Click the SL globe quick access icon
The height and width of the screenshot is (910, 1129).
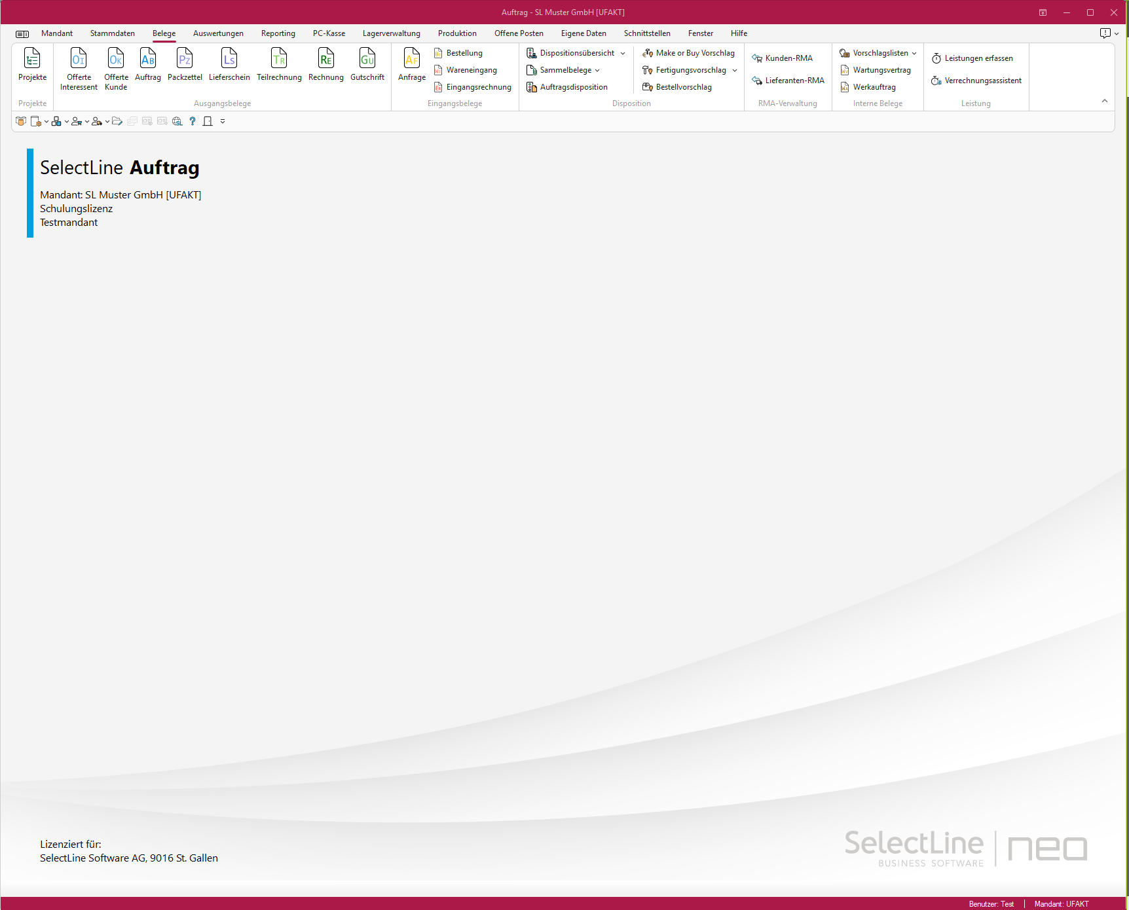click(177, 121)
